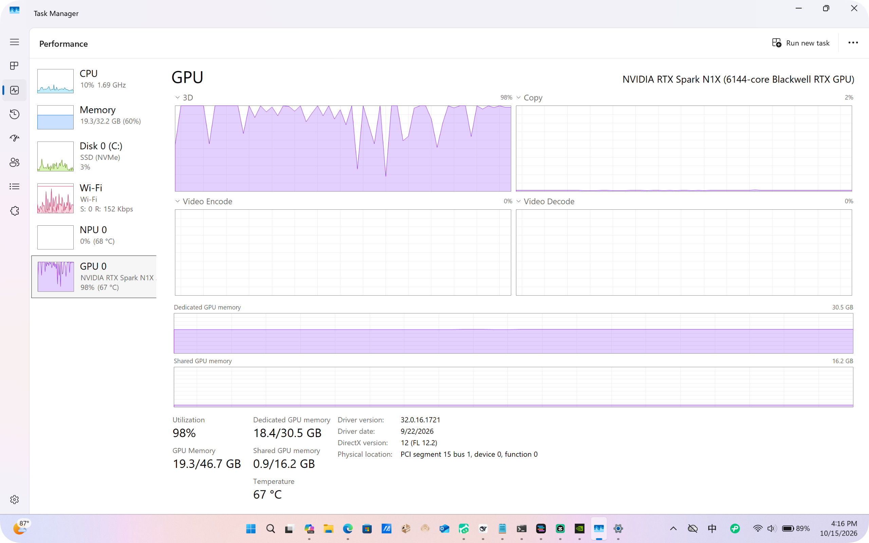Open the Processes page icon in sidebar
The height and width of the screenshot is (543, 869).
point(14,66)
